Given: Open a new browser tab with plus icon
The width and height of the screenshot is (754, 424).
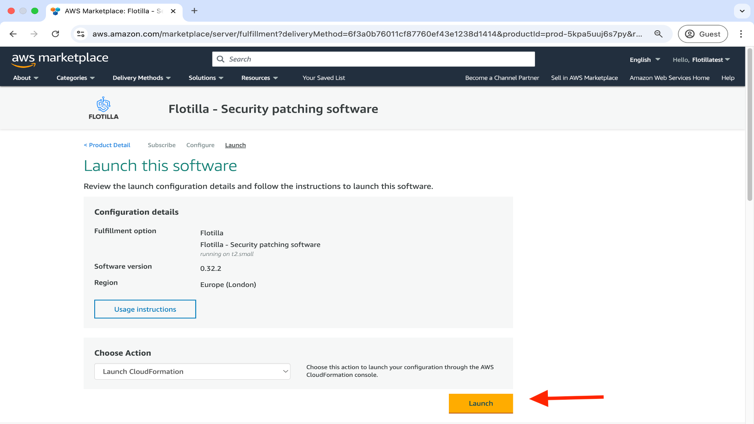Looking at the screenshot, I should point(194,11).
